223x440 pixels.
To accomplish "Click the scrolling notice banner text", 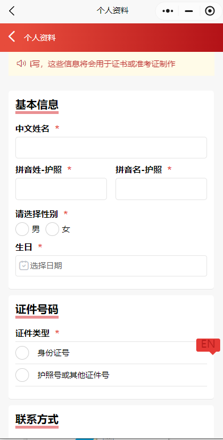I will click(x=103, y=64).
